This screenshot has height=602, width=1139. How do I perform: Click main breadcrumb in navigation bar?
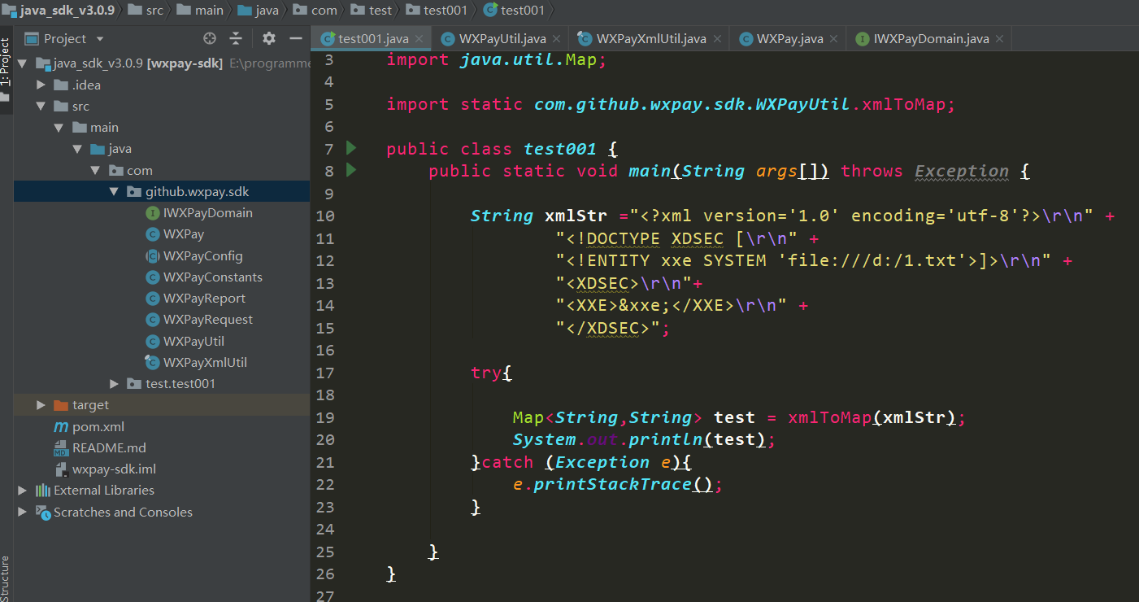click(199, 11)
